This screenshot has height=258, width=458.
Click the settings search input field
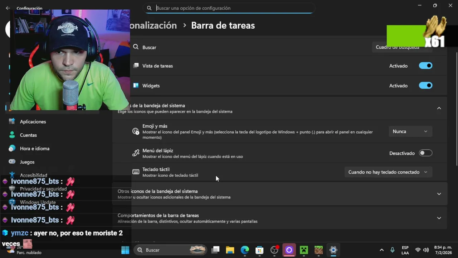point(229,8)
